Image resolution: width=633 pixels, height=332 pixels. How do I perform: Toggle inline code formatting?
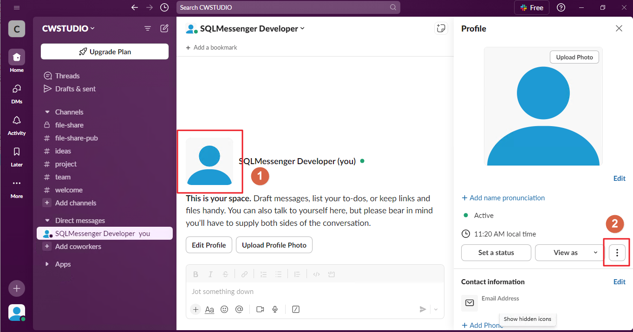[x=316, y=274]
